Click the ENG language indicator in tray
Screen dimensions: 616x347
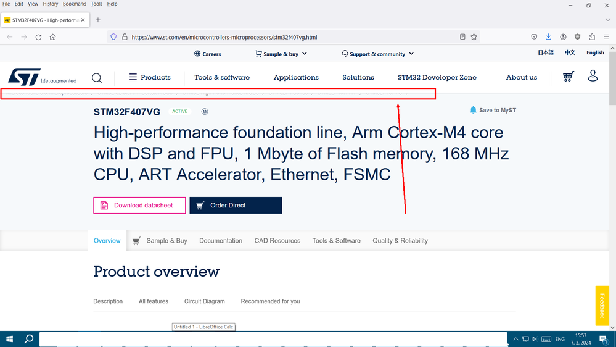point(560,339)
